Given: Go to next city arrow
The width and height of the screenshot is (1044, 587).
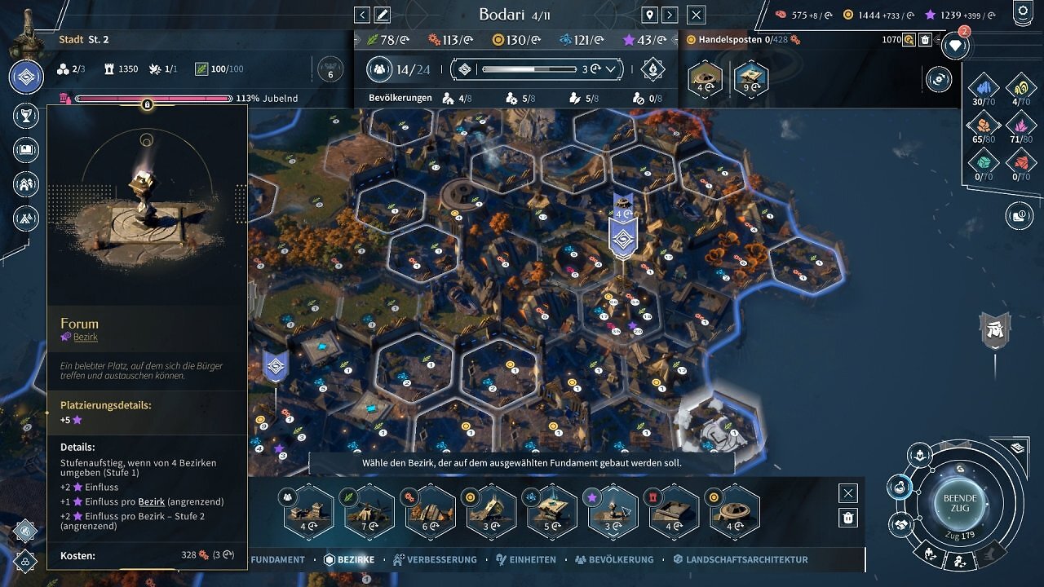Looking at the screenshot, I should coord(670,15).
